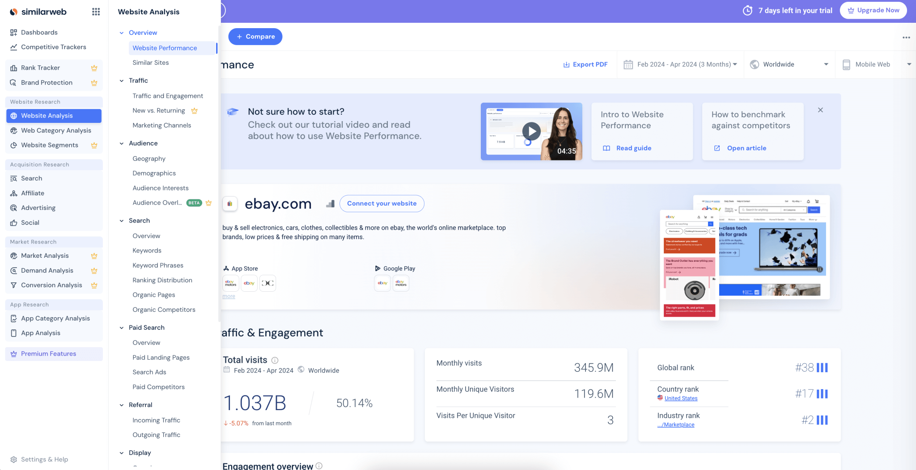Click Connect your website
This screenshot has height=470, width=916.
pos(382,203)
